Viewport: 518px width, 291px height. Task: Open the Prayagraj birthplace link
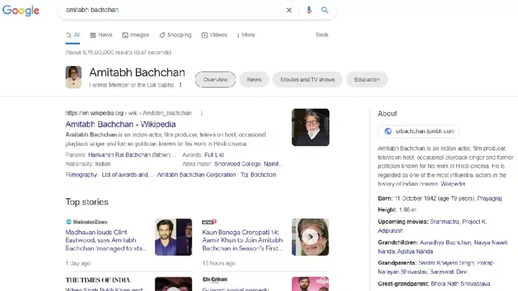(490, 198)
